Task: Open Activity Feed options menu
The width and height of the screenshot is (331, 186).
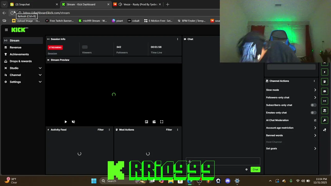Action: tap(109, 130)
